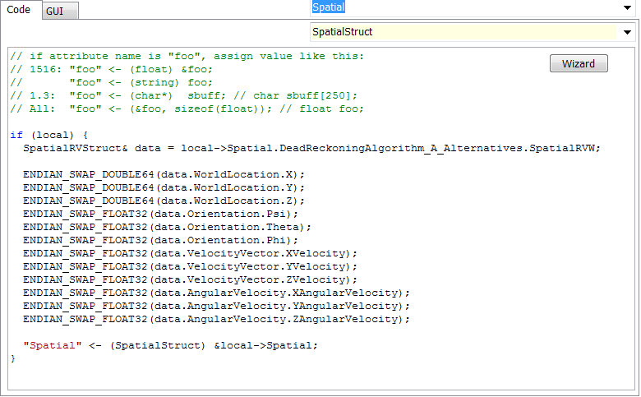Click the first comment line about "foo"
Image resolution: width=641 pixels, height=397 pixels.
point(187,56)
